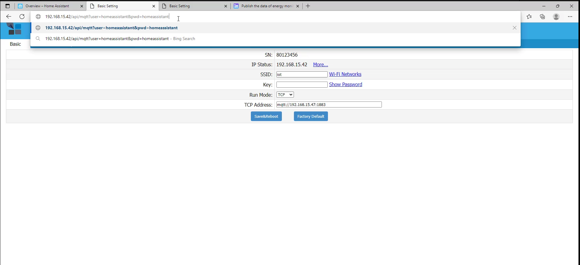
Task: Switch to Overview – Home Assistant tab
Action: (x=47, y=6)
